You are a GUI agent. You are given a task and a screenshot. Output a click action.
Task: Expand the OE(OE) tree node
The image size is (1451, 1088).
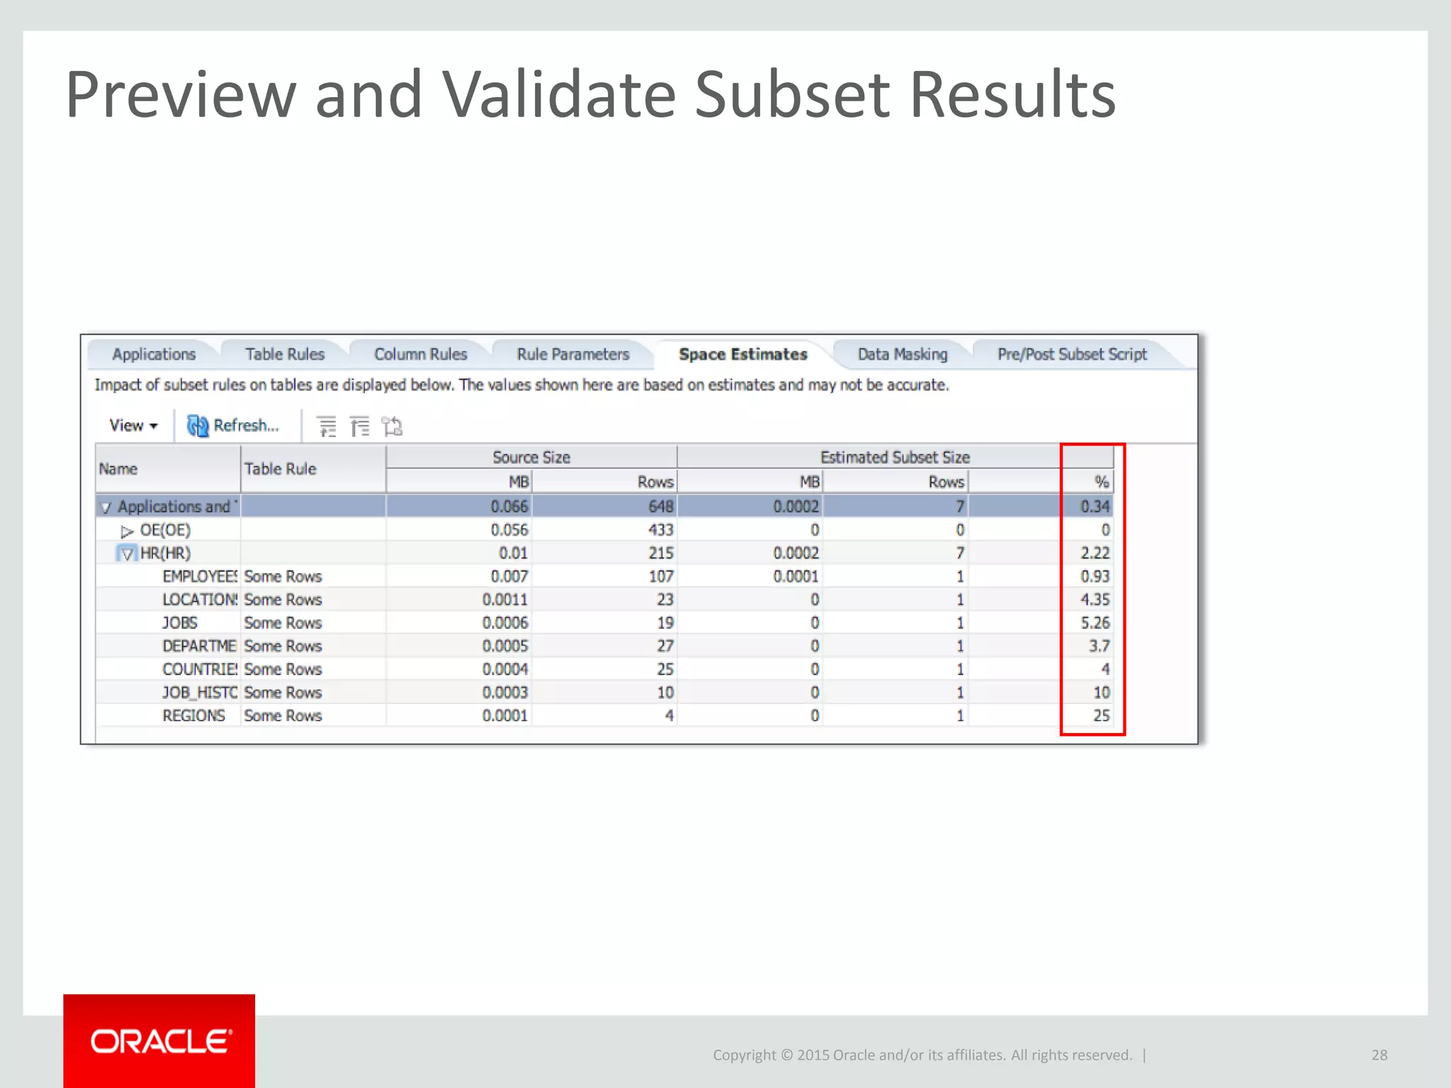[x=127, y=531]
